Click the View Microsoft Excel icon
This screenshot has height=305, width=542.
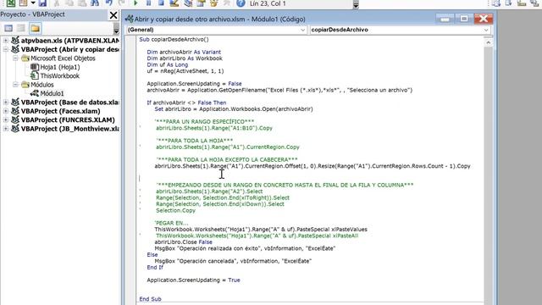(x=11, y=3)
